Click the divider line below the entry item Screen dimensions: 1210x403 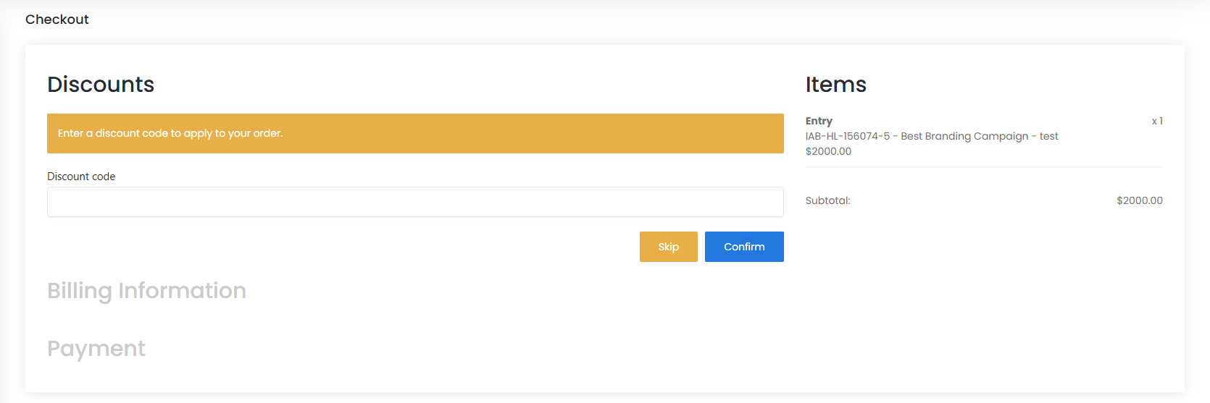tap(984, 167)
